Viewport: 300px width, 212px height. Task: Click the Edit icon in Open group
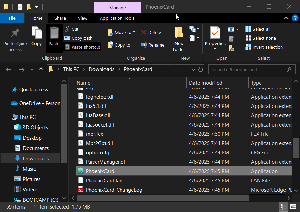coord(231,39)
